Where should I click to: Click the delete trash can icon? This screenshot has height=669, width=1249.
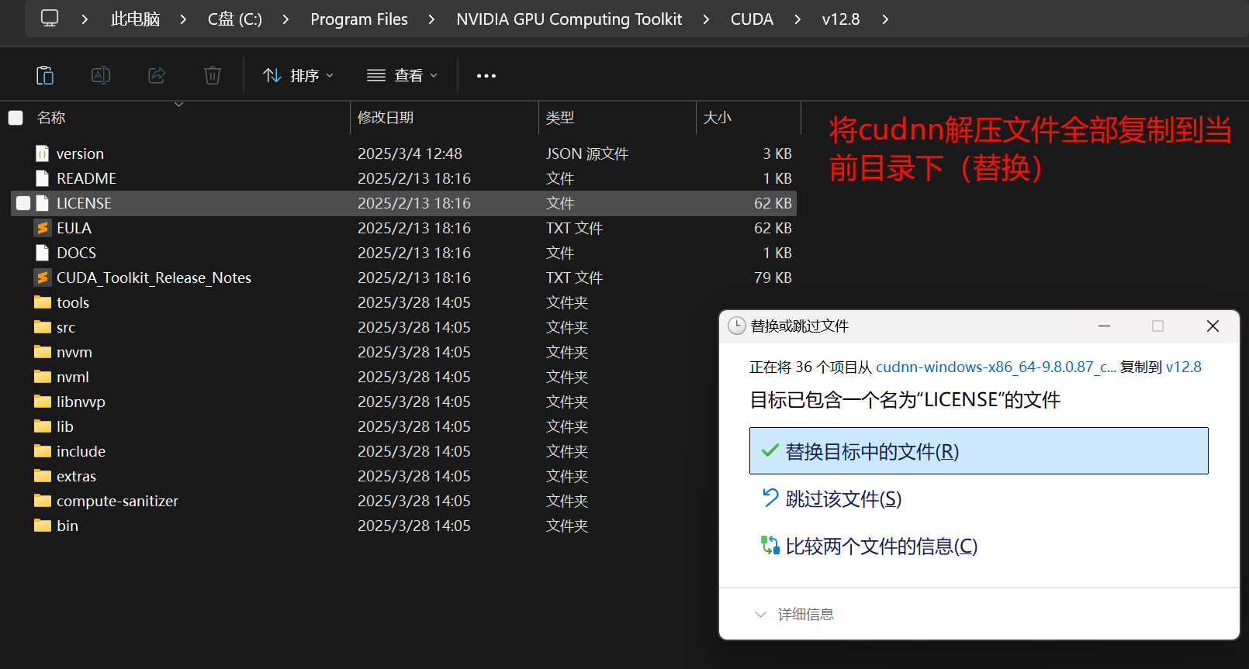(213, 75)
